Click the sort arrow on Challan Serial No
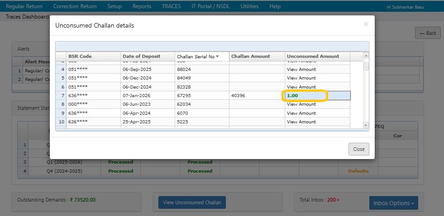The width and height of the screenshot is (444, 216). 217,56
